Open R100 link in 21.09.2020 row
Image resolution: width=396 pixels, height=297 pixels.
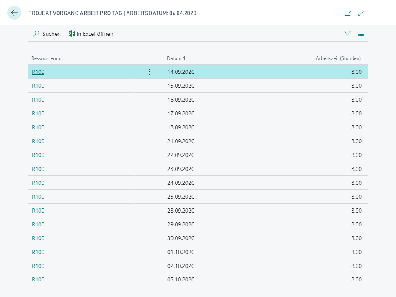tap(38, 141)
